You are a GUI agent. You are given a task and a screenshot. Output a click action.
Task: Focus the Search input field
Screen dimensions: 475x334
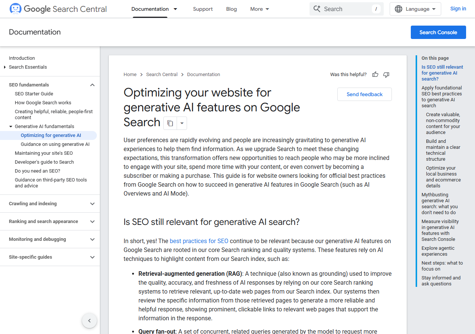[x=347, y=9]
